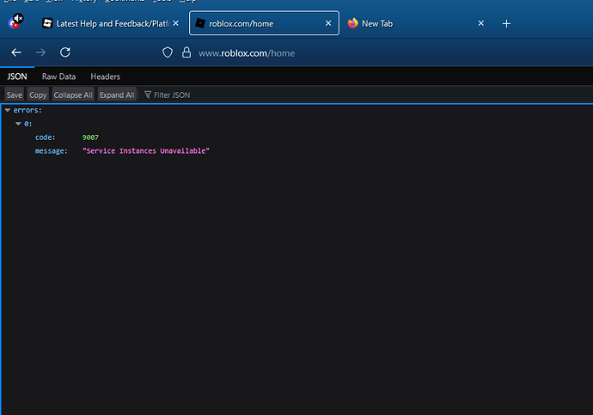Copy the JSON with Copy button
The width and height of the screenshot is (593, 415).
coord(38,95)
